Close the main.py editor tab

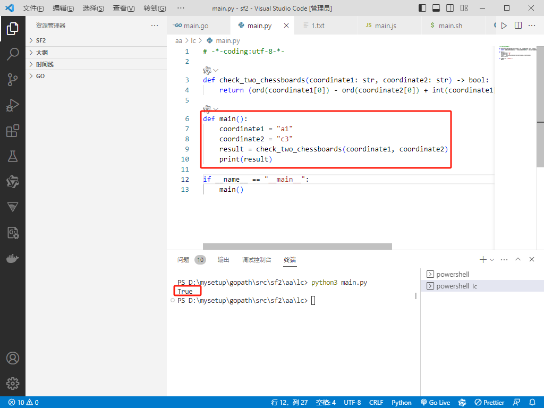coord(286,25)
